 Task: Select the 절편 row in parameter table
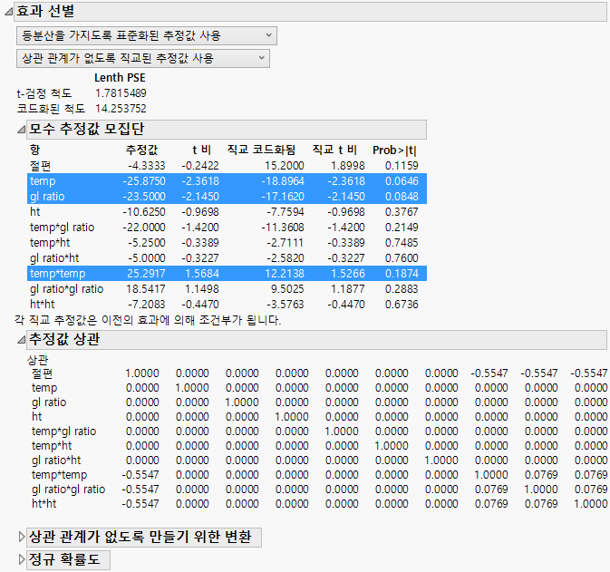click(x=227, y=166)
